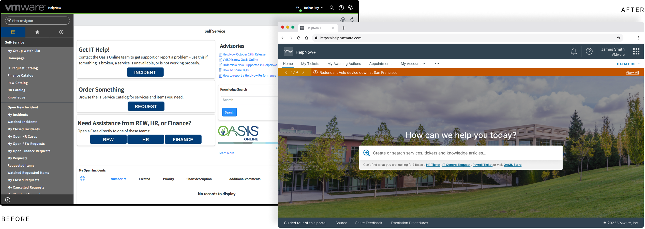Click the browser back arrow in HelpNow+ window
645x229 pixels.
point(283,38)
